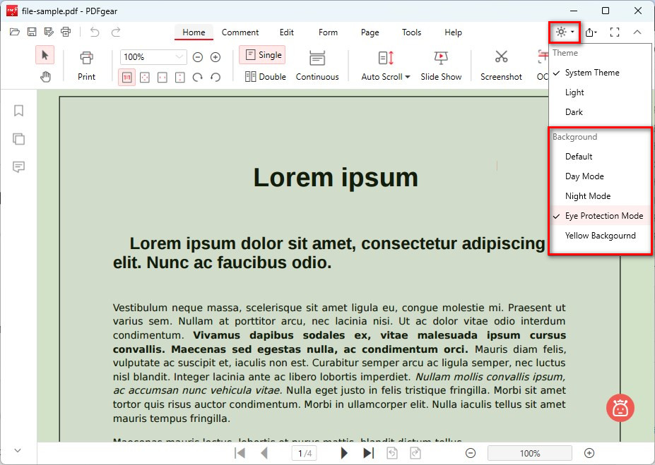Screen dimensions: 655x465
Task: Go to the next page
Action: 344,453
